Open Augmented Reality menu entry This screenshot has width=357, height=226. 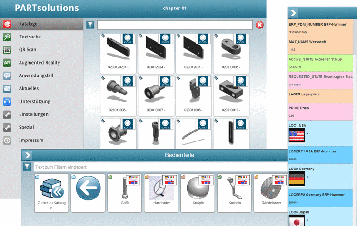pyautogui.click(x=42, y=63)
